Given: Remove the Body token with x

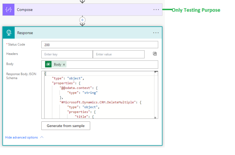Looking at the screenshot, I should (x=64, y=65).
